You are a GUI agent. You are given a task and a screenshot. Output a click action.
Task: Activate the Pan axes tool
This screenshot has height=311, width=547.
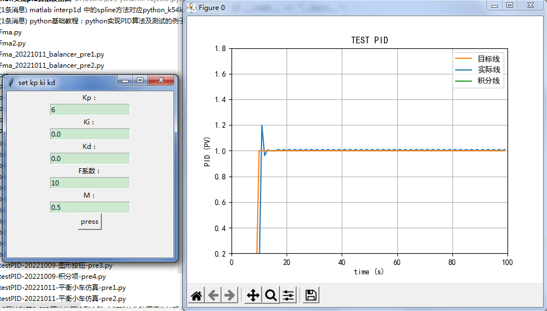pos(253,295)
